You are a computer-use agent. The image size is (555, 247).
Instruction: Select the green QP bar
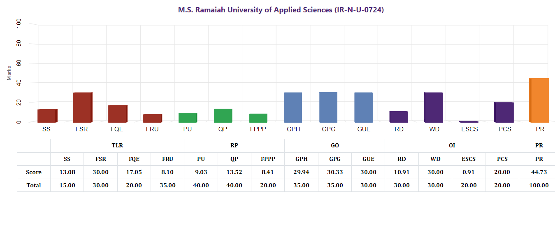pyautogui.click(x=223, y=116)
